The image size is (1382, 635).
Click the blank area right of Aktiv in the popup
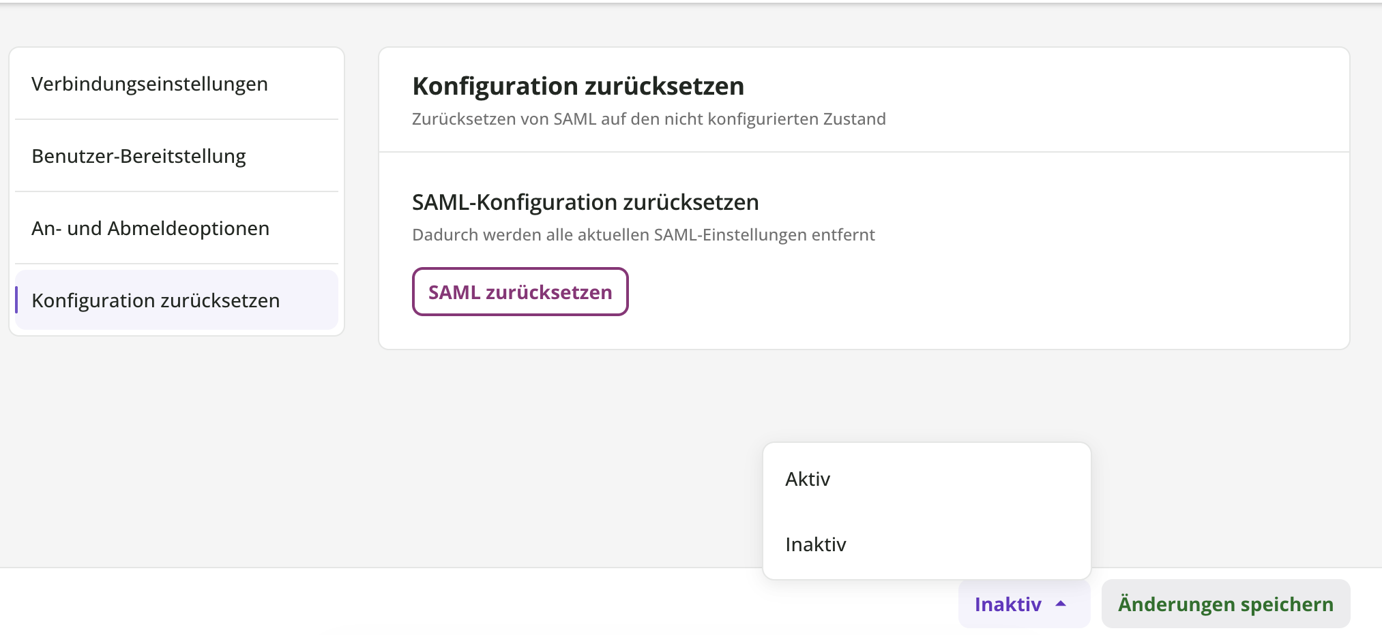pos(969,479)
